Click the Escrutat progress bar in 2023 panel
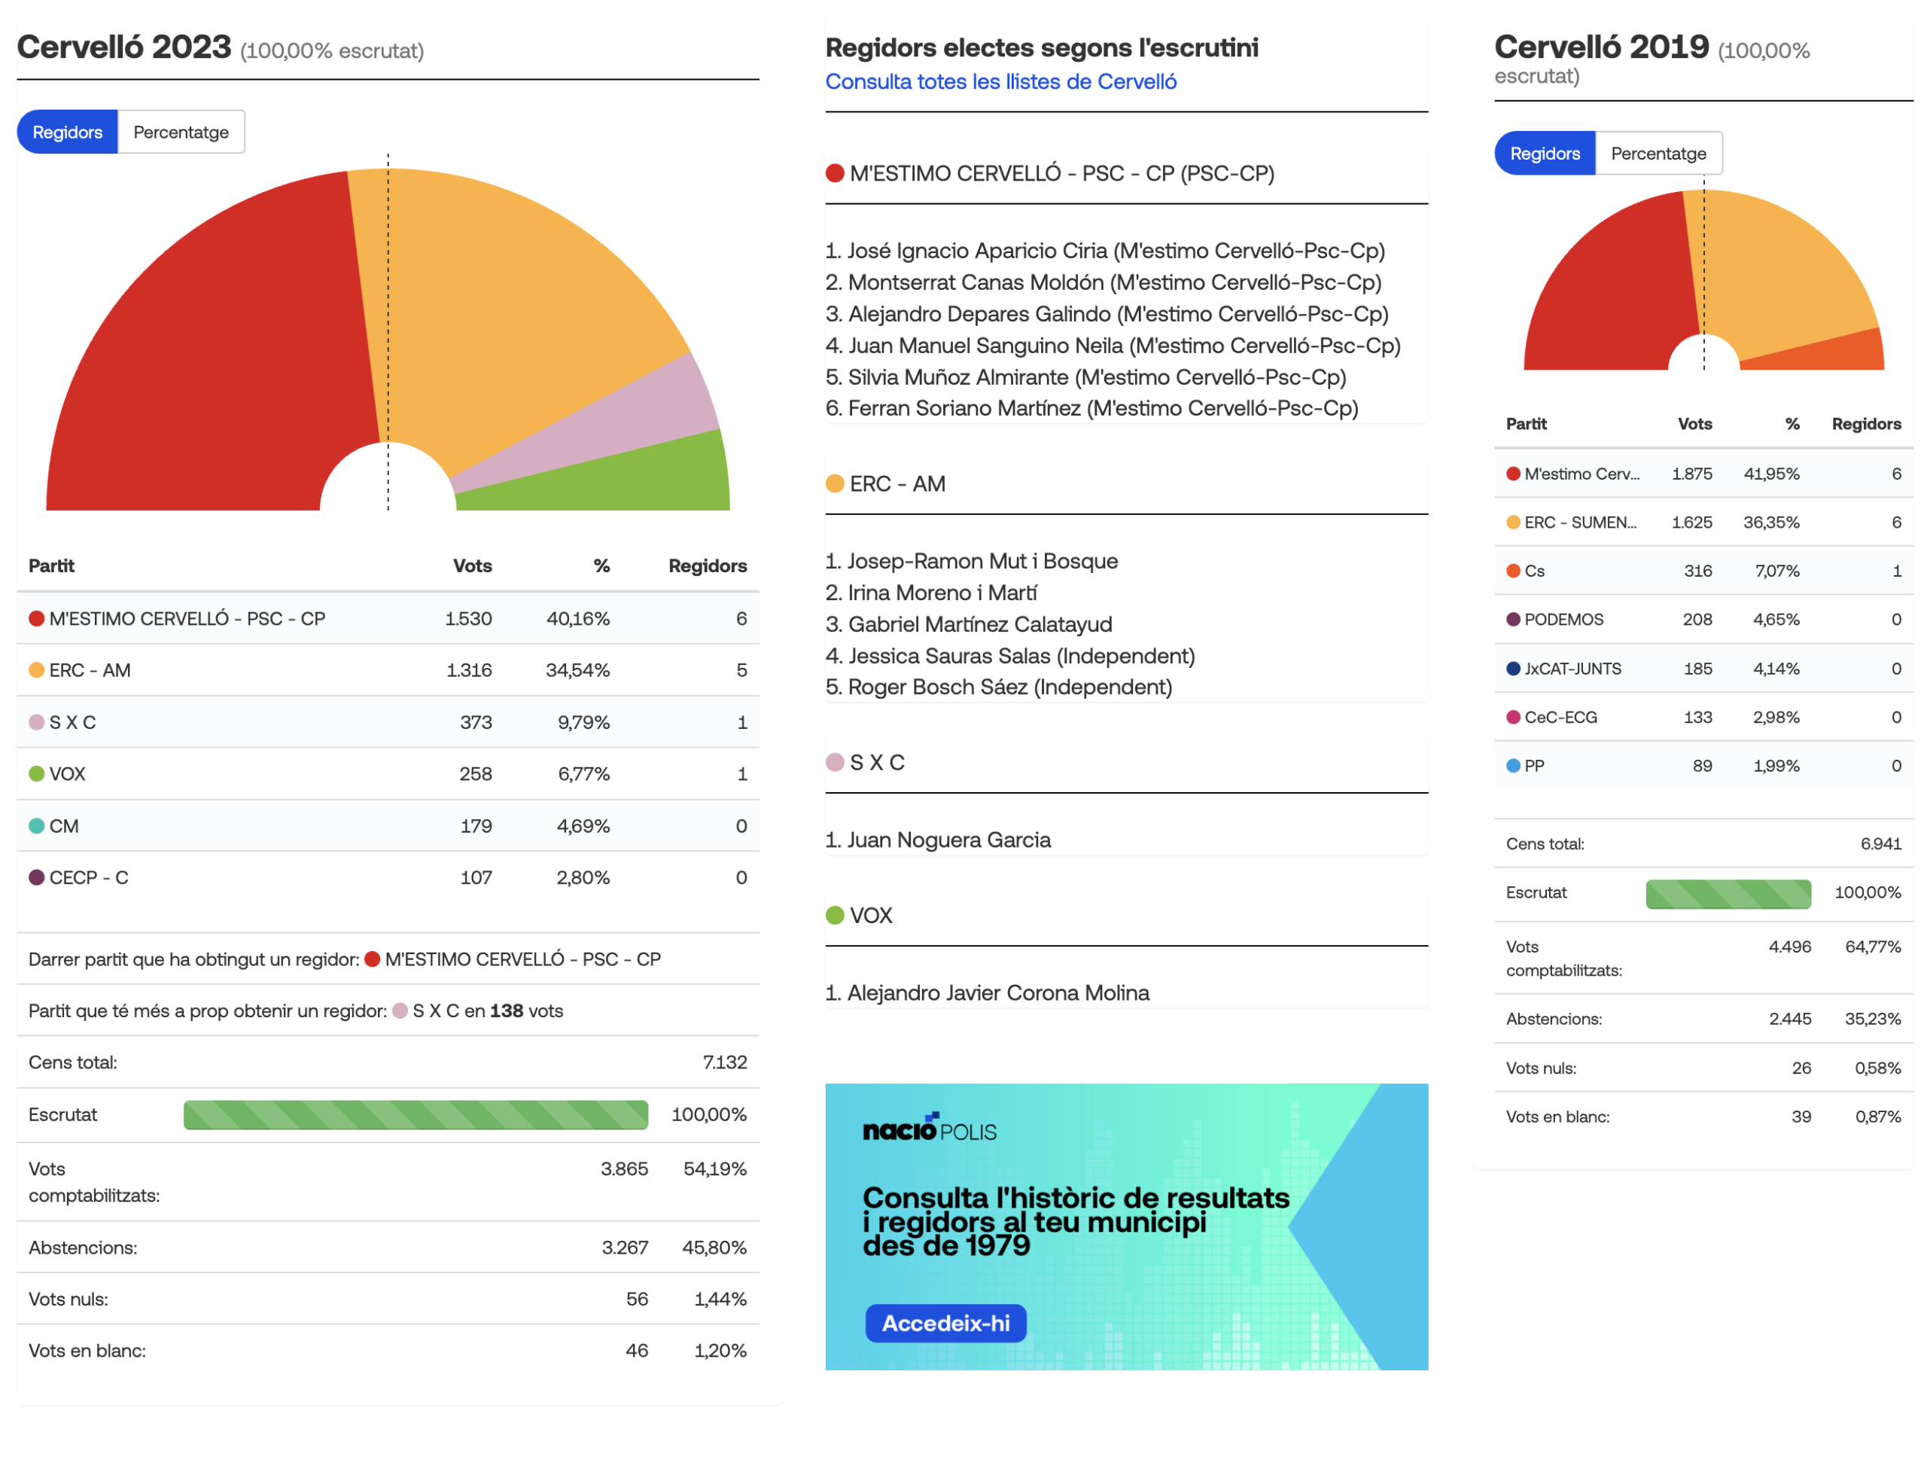Screen dimensions: 1927x1463 pyautogui.click(x=416, y=1114)
